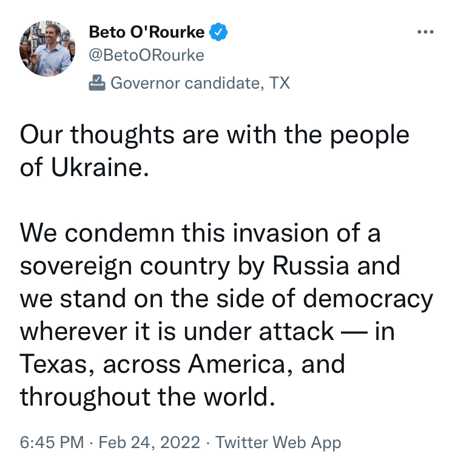Click the phrase 'wherever it is under attack'
The image size is (455, 459).
177,331
